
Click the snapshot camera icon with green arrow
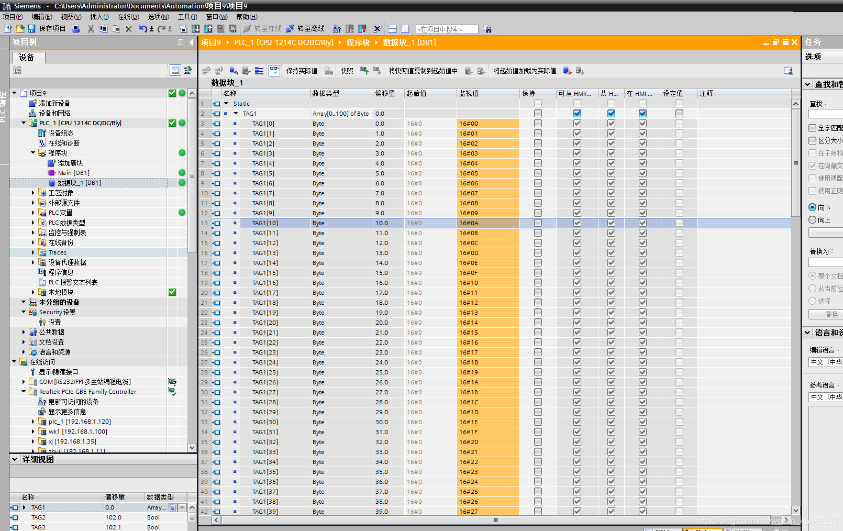pos(364,71)
